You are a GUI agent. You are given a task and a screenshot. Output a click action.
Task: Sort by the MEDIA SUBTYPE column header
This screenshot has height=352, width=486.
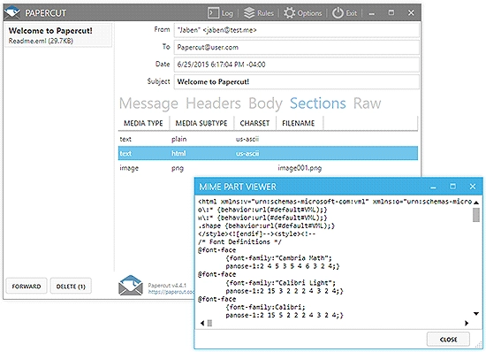click(201, 123)
